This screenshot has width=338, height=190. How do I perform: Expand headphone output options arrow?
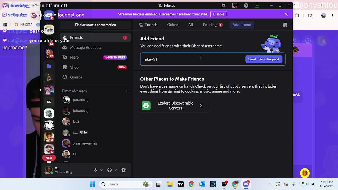(x=116, y=170)
